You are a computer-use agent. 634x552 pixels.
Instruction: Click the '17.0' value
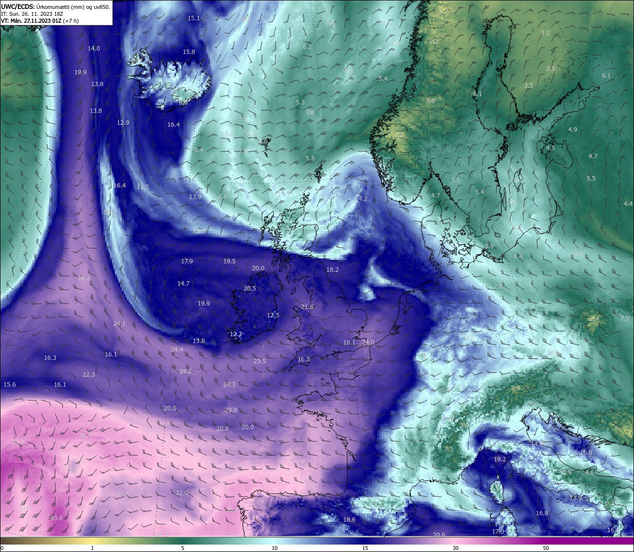498,532
